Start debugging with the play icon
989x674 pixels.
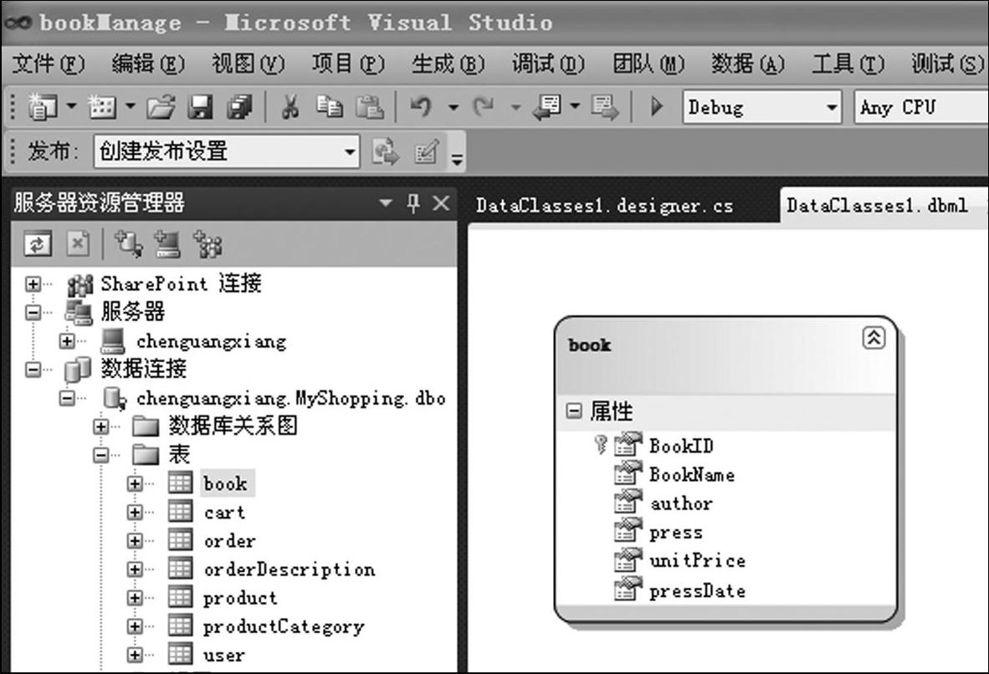coord(657,106)
